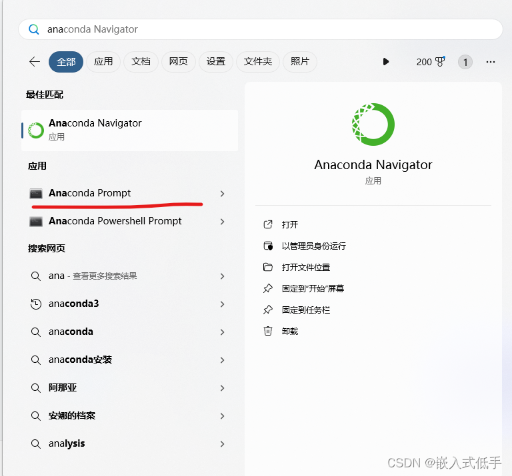Expand the anaconda3 suggestion chevron
This screenshot has width=512, height=476.
point(223,304)
